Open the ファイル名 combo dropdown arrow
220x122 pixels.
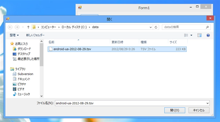coord(207,103)
